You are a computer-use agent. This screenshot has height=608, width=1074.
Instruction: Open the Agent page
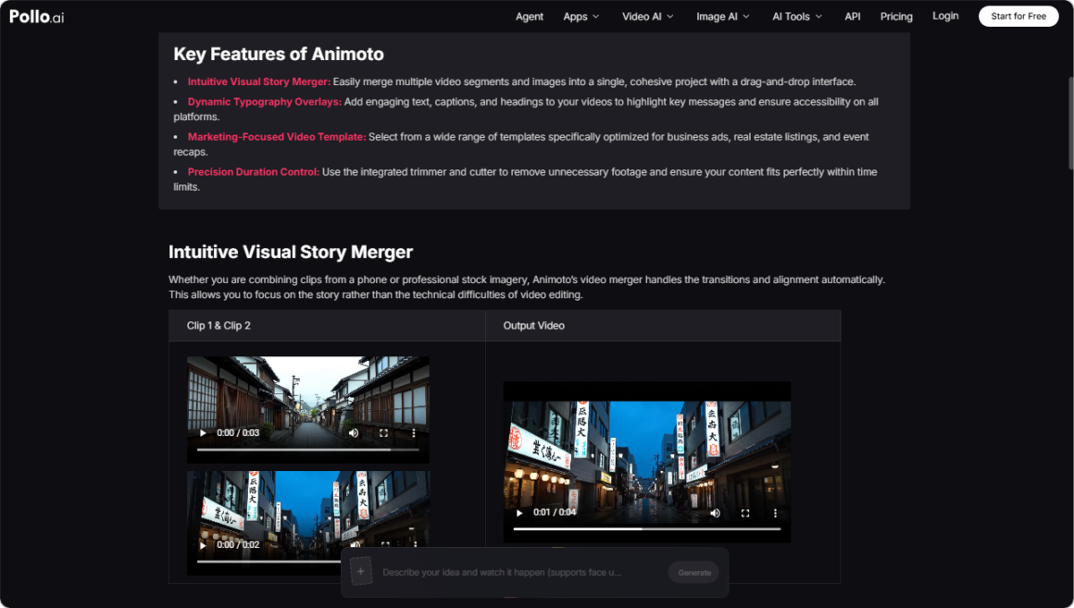[530, 17]
